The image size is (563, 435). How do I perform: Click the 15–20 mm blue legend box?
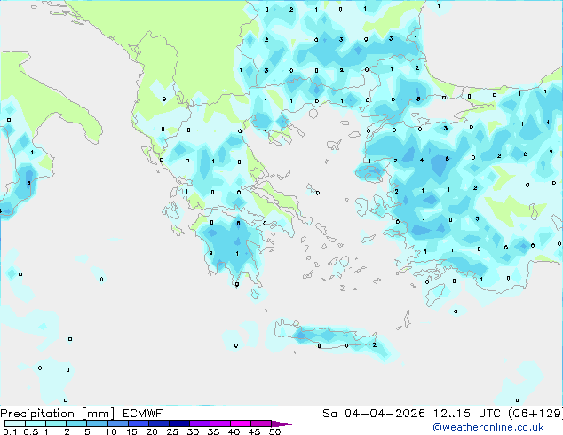click(139, 423)
